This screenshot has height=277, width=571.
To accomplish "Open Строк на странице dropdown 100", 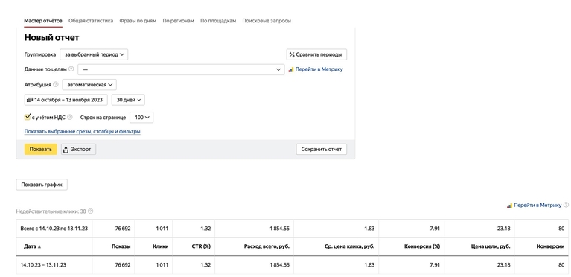I will pos(141,118).
